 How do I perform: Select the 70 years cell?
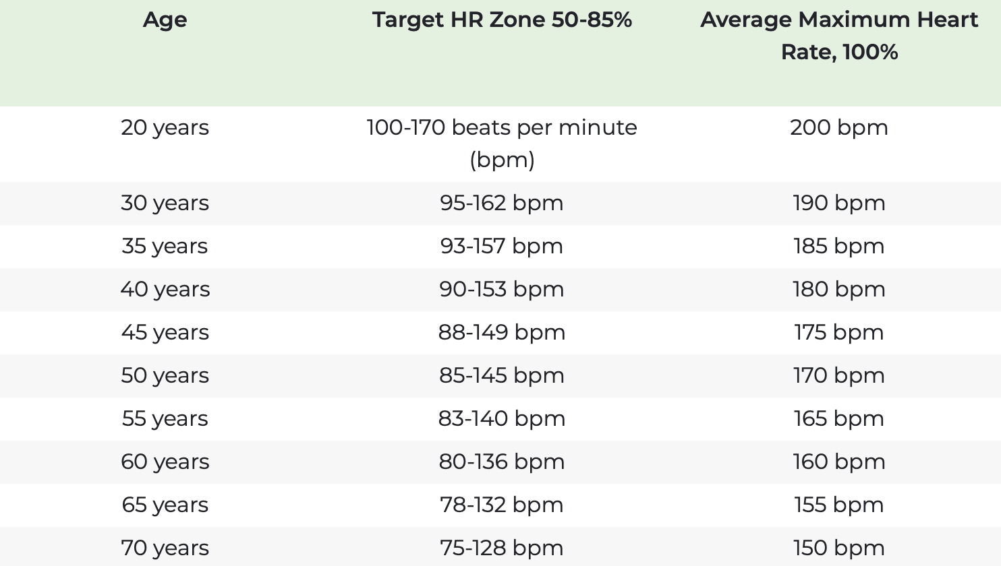click(x=165, y=548)
